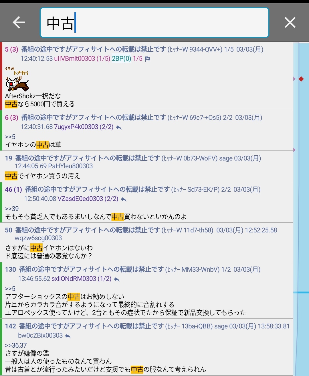Tap the reply arrow icon on post 6
309x376 pixels.
(x=119, y=127)
